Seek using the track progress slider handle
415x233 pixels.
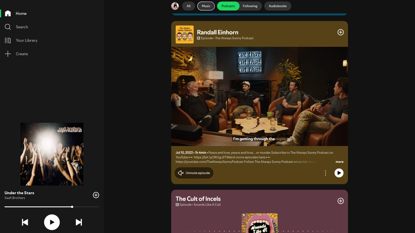[x=72, y=207]
